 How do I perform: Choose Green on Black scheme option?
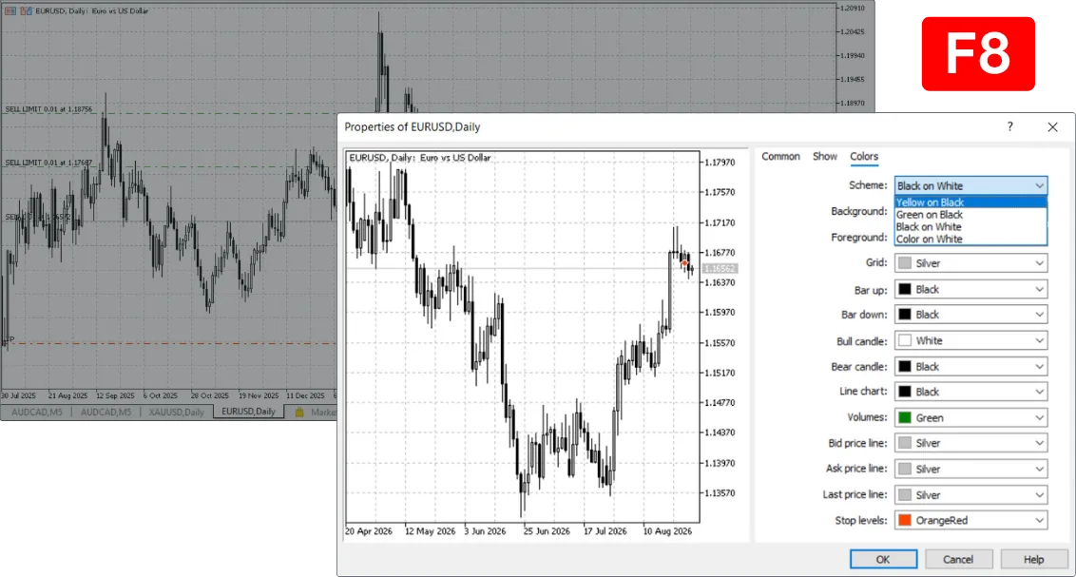click(970, 215)
